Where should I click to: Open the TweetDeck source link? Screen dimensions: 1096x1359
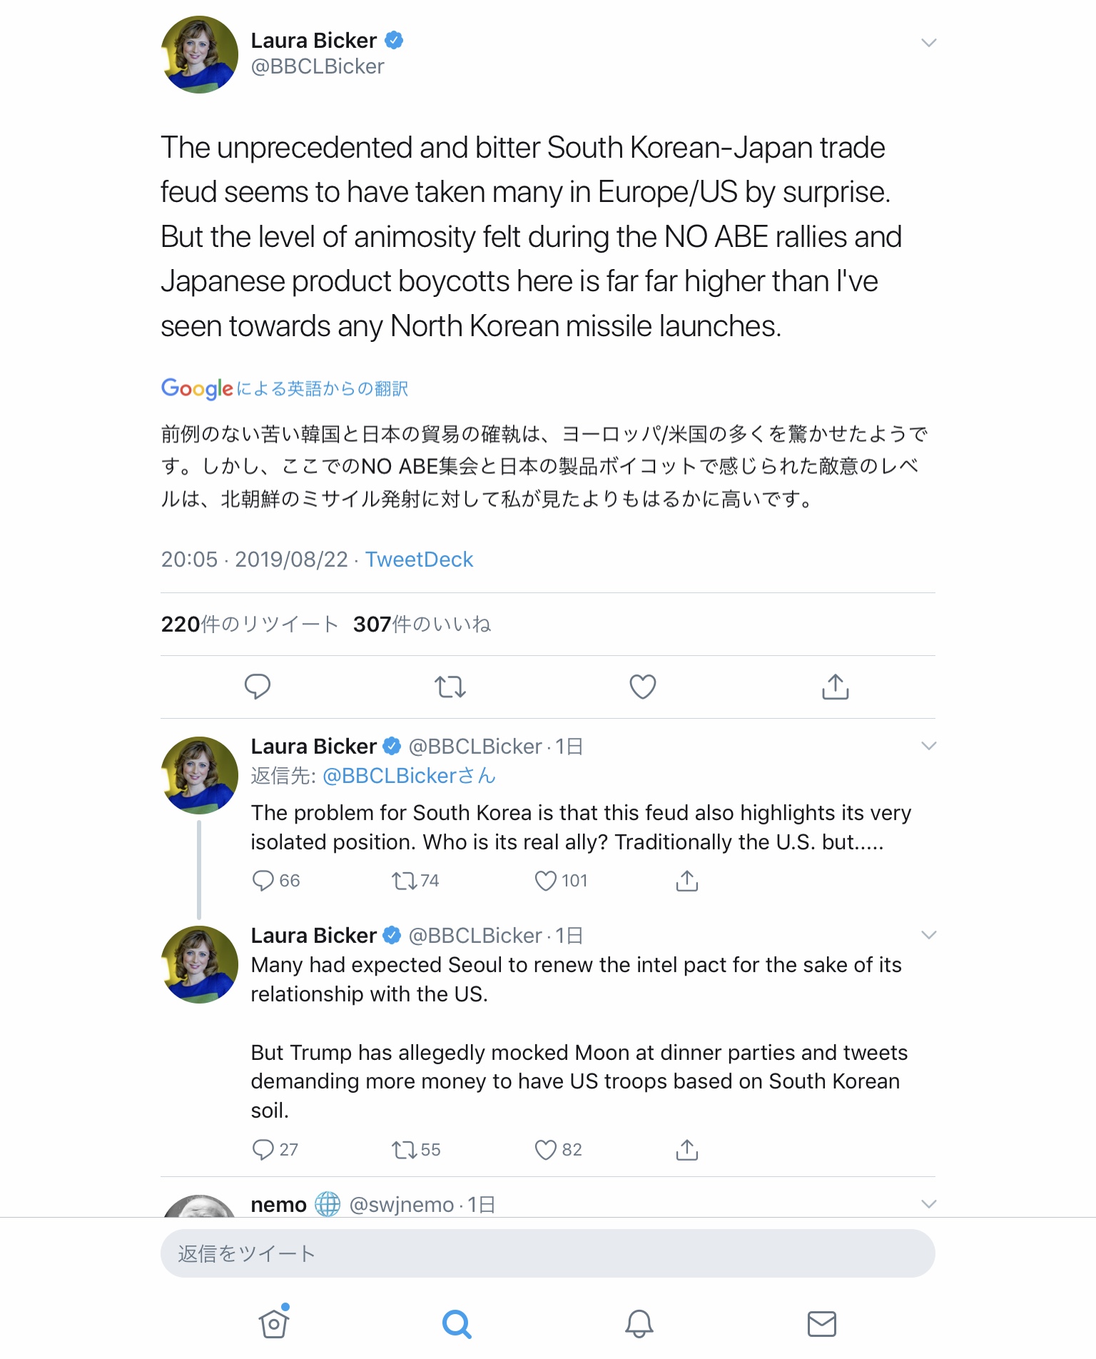pos(419,560)
